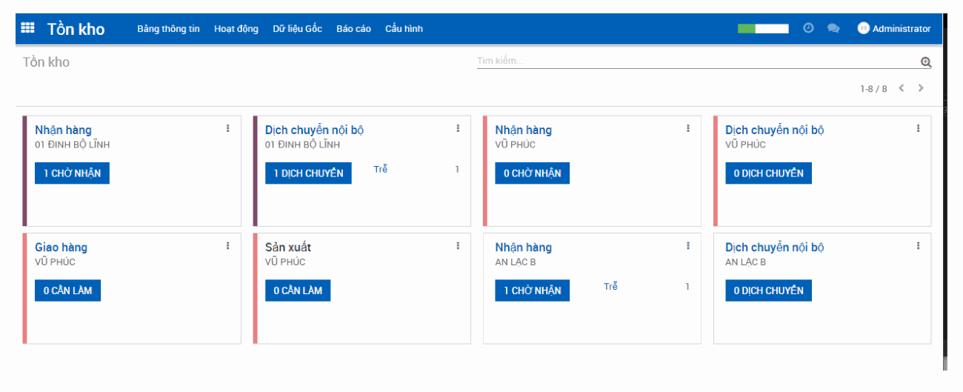The width and height of the screenshot is (963, 392).
Task: Click Trễ link on Dịch chuyển nội bộ 01 ĐINH BỘ LĨNH
Action: 381,169
